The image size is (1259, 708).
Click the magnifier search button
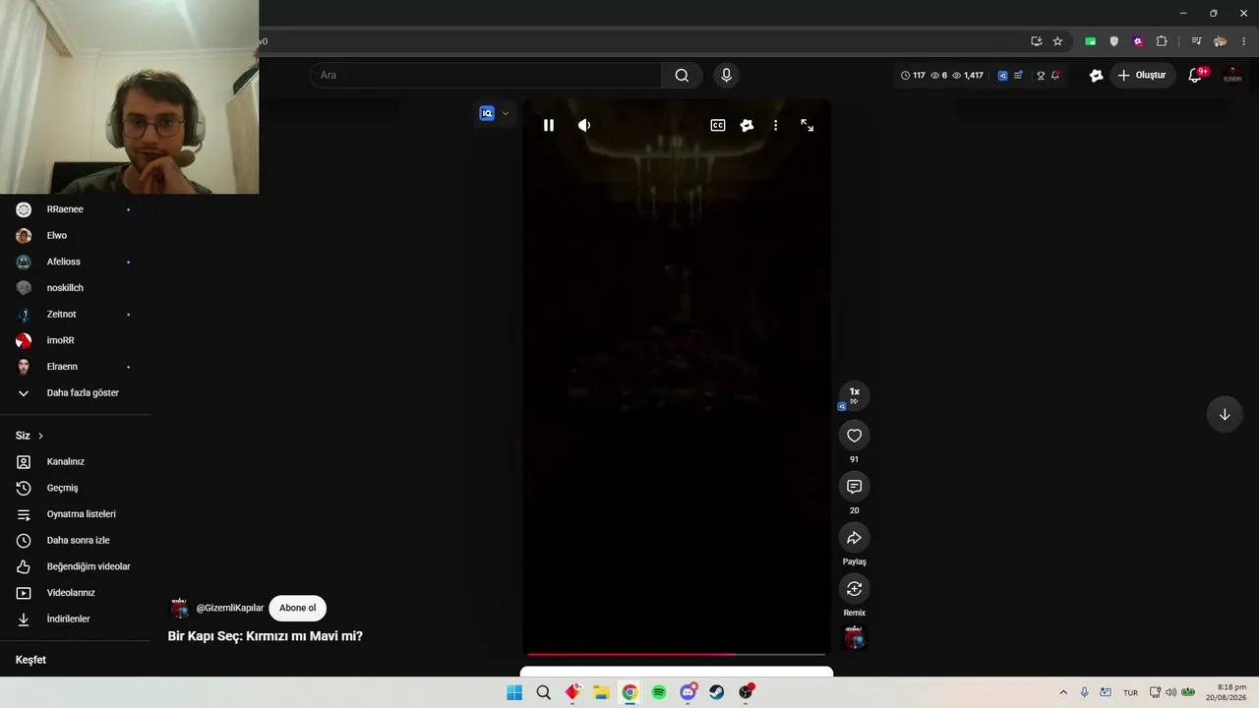[x=682, y=76]
